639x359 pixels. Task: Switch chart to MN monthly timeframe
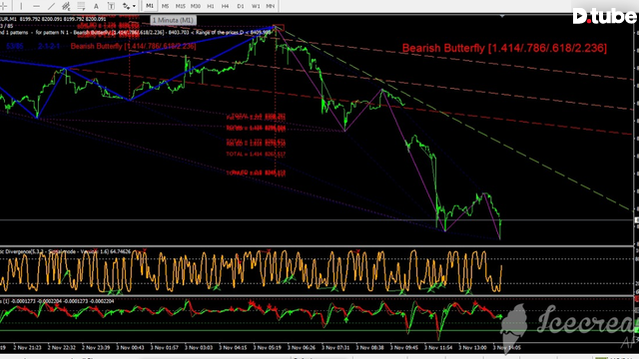tap(271, 6)
